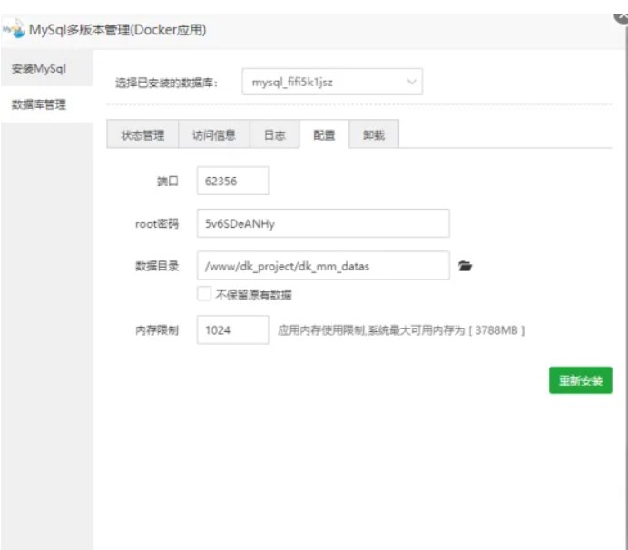
Task: Open 安装MySql in left sidebar
Action: (38, 69)
